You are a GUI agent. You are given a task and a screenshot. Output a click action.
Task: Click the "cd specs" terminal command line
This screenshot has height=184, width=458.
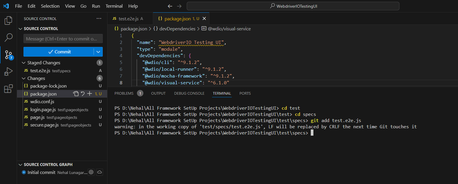pyautogui.click(x=306, y=114)
